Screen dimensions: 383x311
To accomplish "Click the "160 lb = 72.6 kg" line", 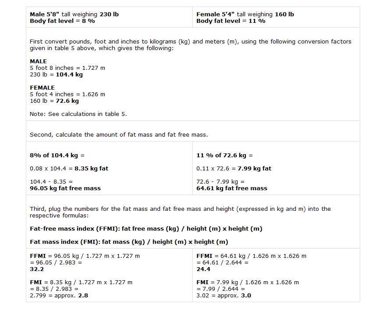I will click(54, 101).
